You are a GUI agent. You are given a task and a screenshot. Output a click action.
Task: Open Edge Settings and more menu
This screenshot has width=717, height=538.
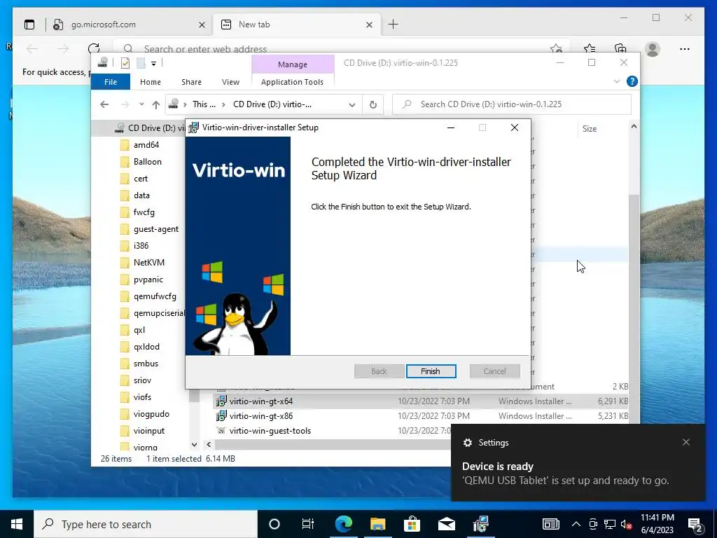tap(685, 48)
